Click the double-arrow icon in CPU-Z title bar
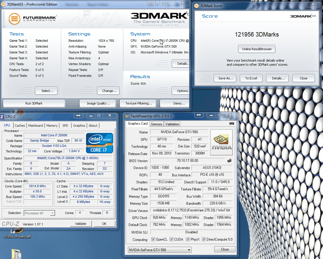This screenshot has width=323, height=259. point(78,116)
